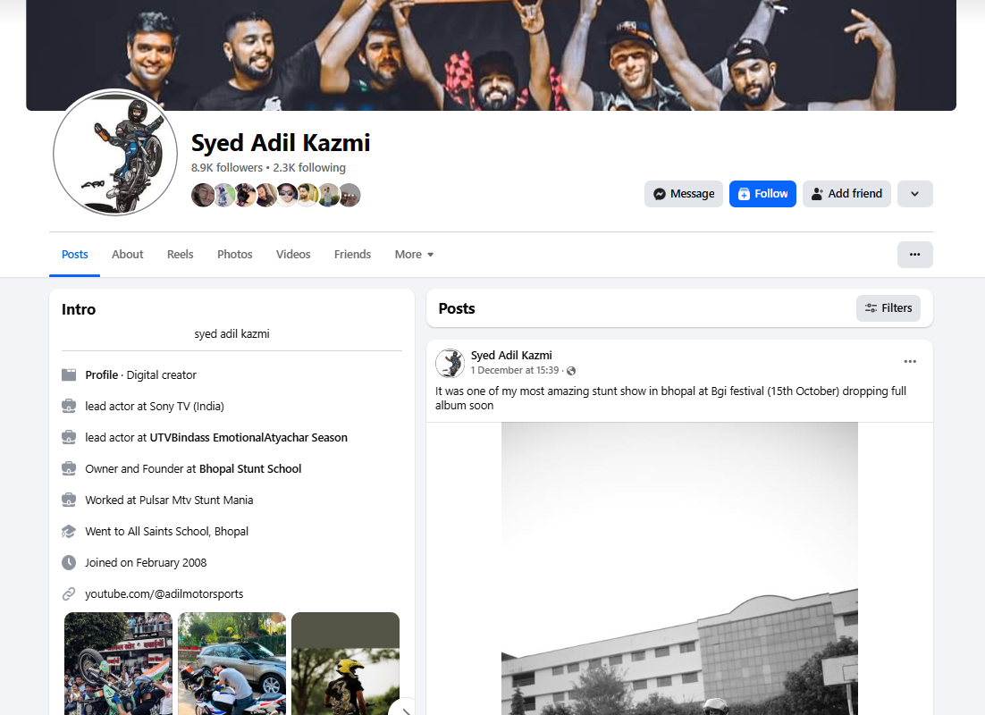Open the three-dot menu on the tab bar
This screenshot has height=715, width=985.
914,255
